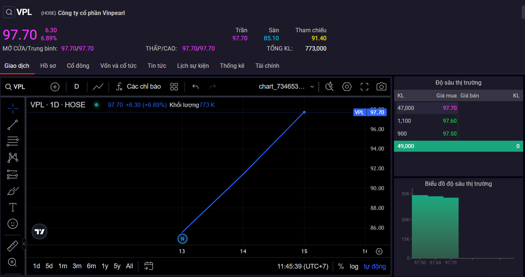Viewport: 525px width, 277px height.
Task: Toggle percent scale on chart
Action: coord(341,266)
